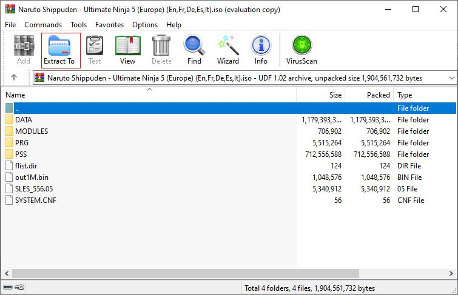This screenshot has height=295, width=458.
Task: Run VirusScan bug icon
Action: pos(301,45)
